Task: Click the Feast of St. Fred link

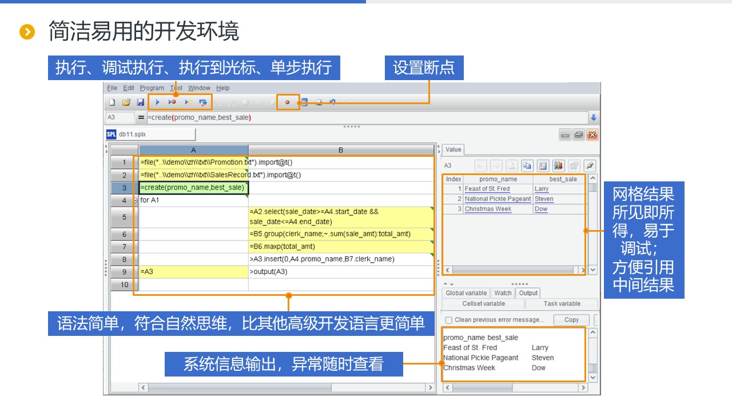Action: click(487, 189)
